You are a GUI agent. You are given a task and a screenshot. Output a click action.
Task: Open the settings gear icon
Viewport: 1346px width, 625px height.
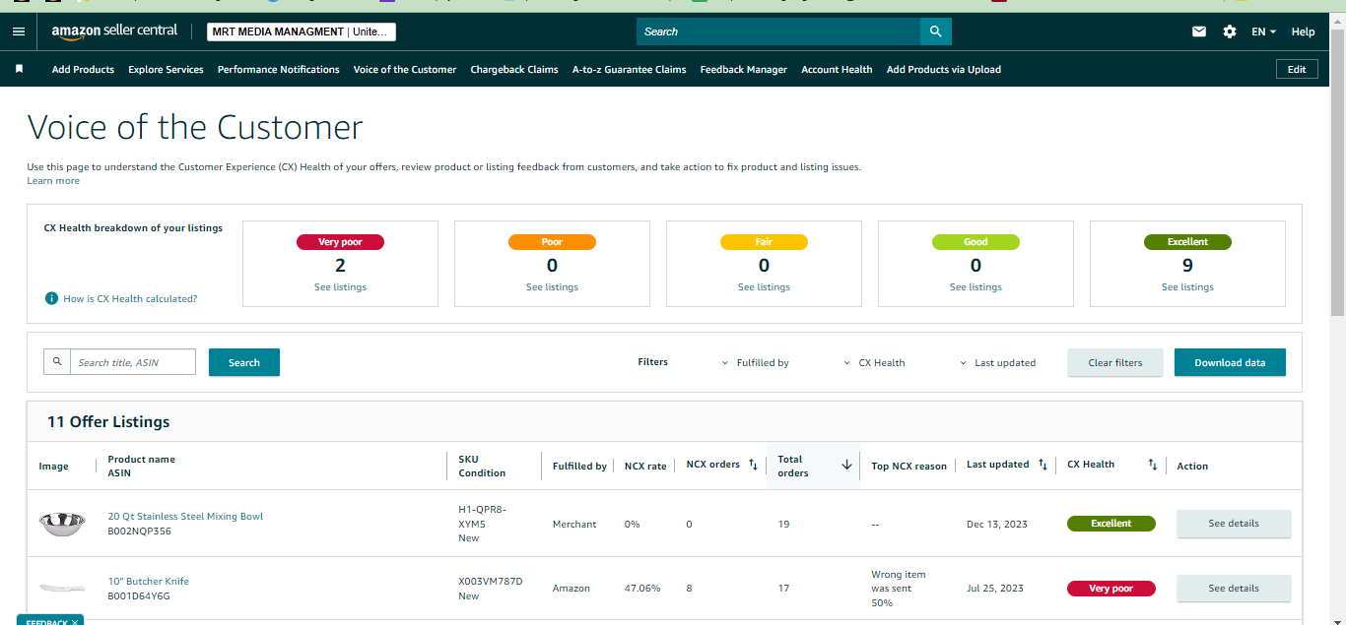tap(1230, 31)
